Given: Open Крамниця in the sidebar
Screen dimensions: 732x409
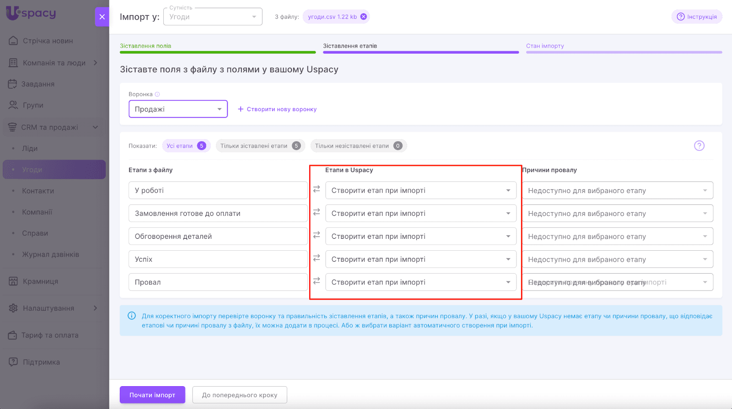Looking at the screenshot, I should point(40,281).
